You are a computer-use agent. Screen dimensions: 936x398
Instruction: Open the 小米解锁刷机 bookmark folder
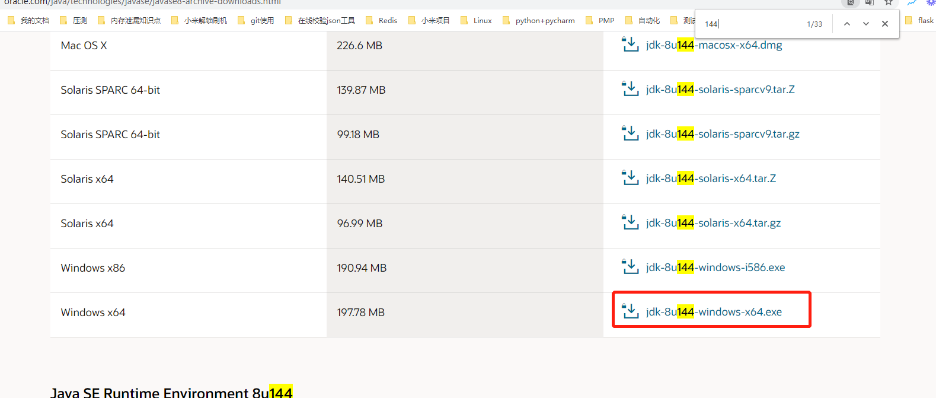pos(199,20)
